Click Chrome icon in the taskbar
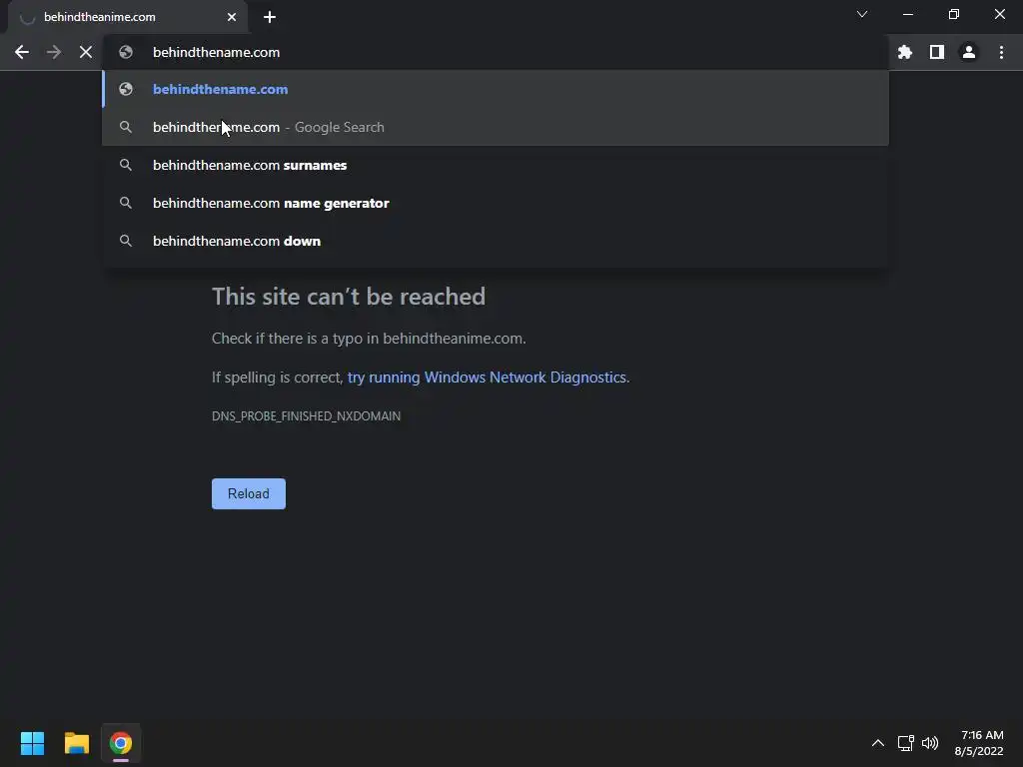The image size is (1023, 767). pyautogui.click(x=121, y=743)
